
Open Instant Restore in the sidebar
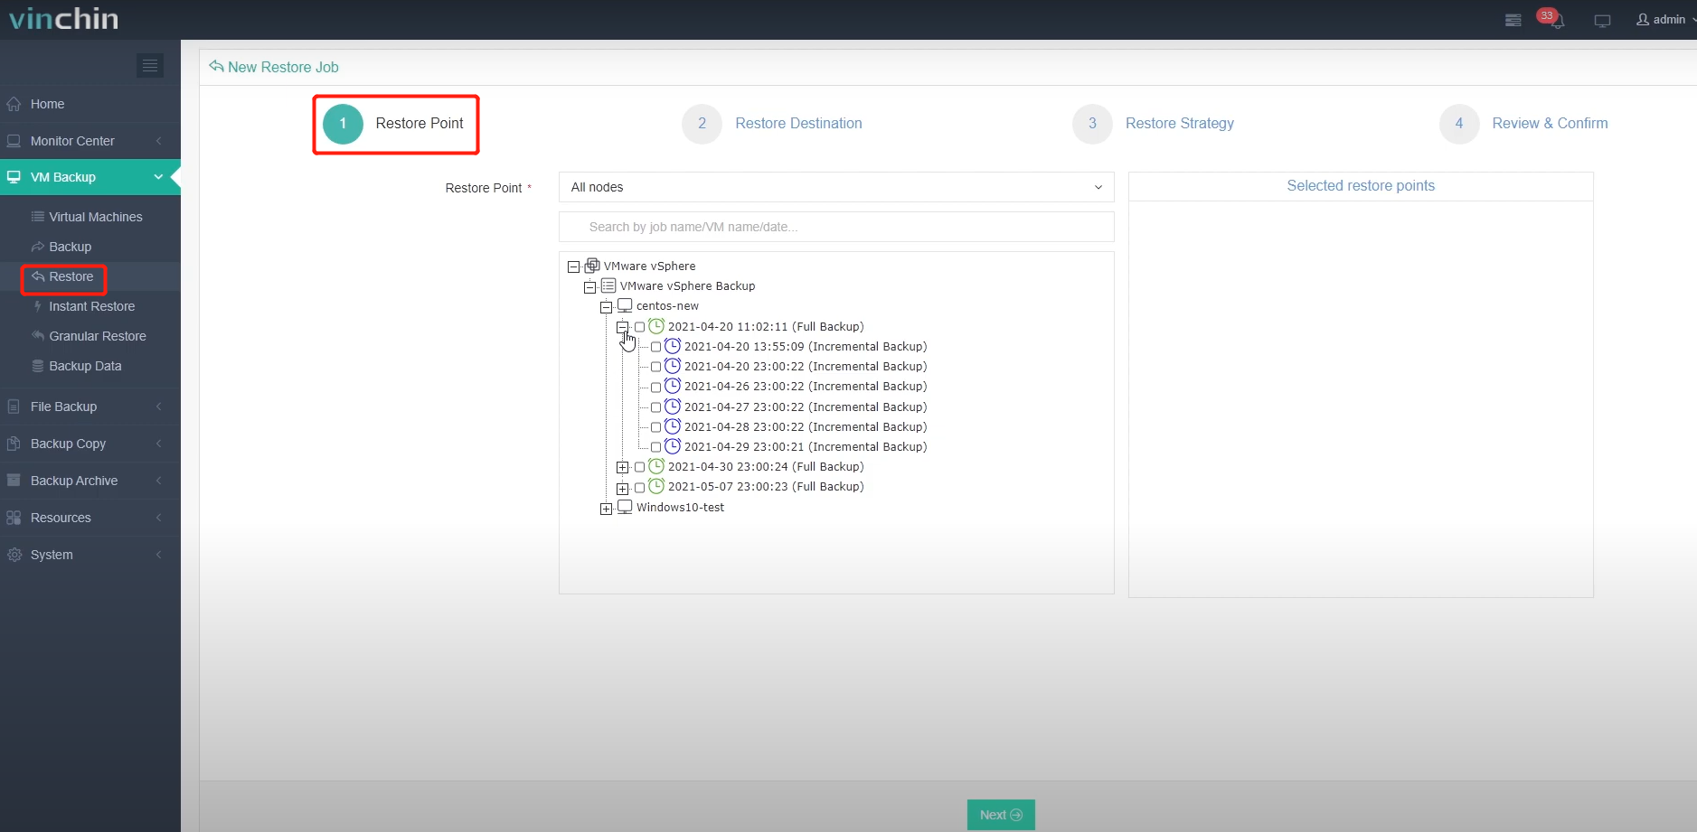[91, 306]
